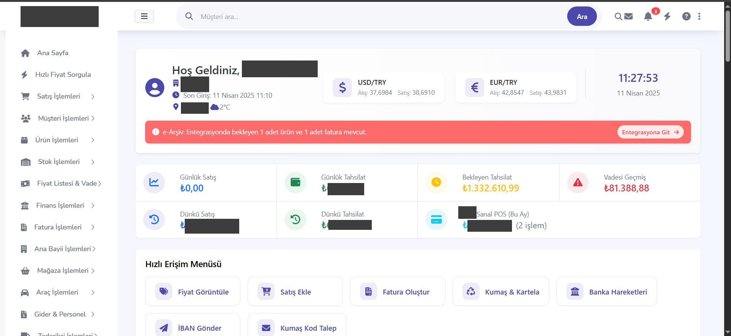
Task: Click the user avatar profile icon
Action: point(155,88)
